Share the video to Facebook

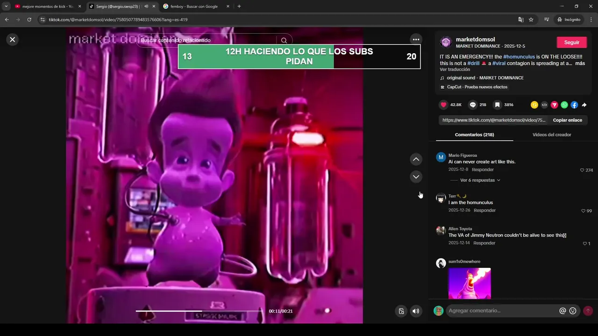[x=574, y=105]
